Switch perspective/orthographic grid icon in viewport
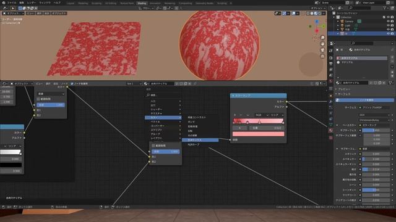This screenshot has width=396, height=222. tap(322, 56)
